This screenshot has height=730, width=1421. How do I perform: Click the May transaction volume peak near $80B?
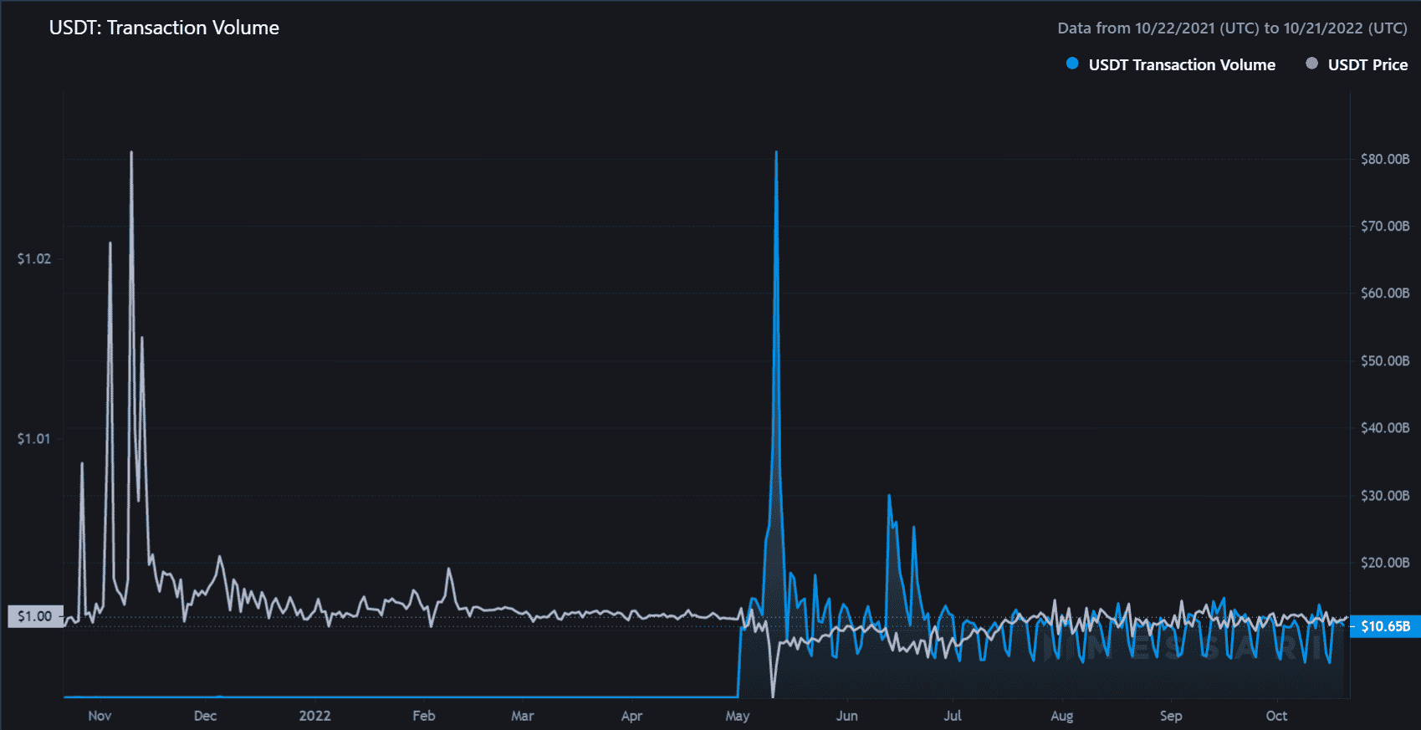point(776,153)
